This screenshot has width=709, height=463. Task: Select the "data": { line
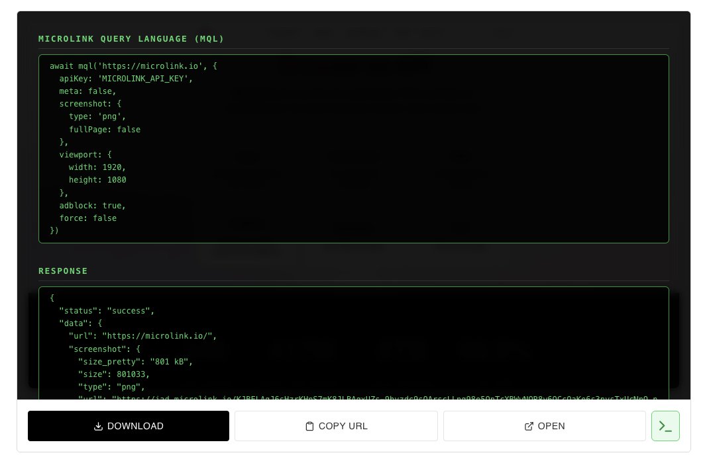(x=80, y=323)
